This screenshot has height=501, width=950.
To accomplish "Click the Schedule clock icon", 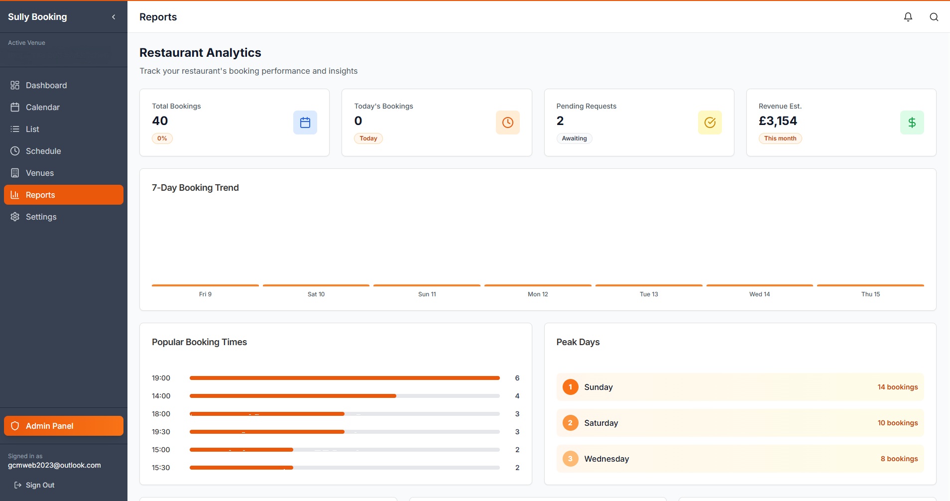I will tap(14, 151).
